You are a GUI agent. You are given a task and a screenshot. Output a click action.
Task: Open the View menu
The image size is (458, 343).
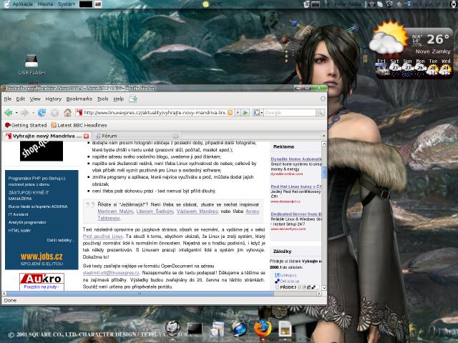pyautogui.click(x=35, y=99)
